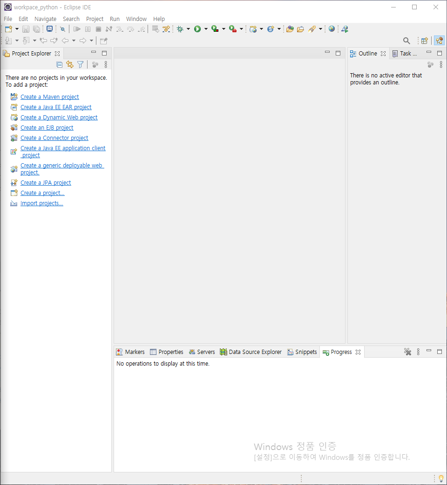This screenshot has height=485, width=447.
Task: Click the Save icon in the toolbar
Action: pos(26,29)
